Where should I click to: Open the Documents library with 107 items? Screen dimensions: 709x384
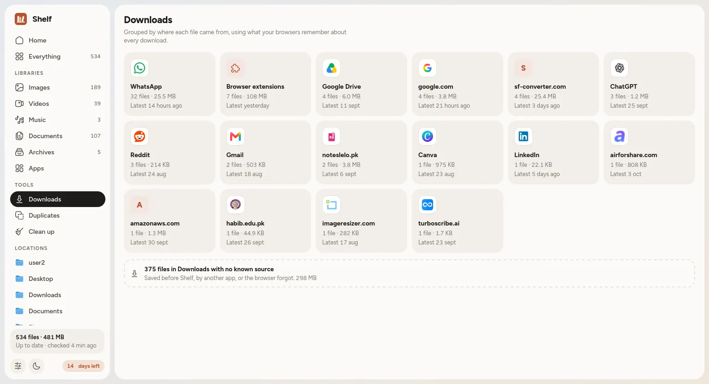(58, 136)
